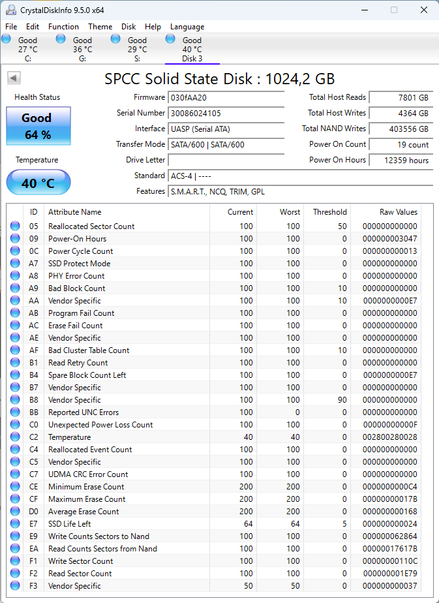The image size is (439, 603).
Task: Select the Read Counts Sectors from Nand row
Action: 215,549
